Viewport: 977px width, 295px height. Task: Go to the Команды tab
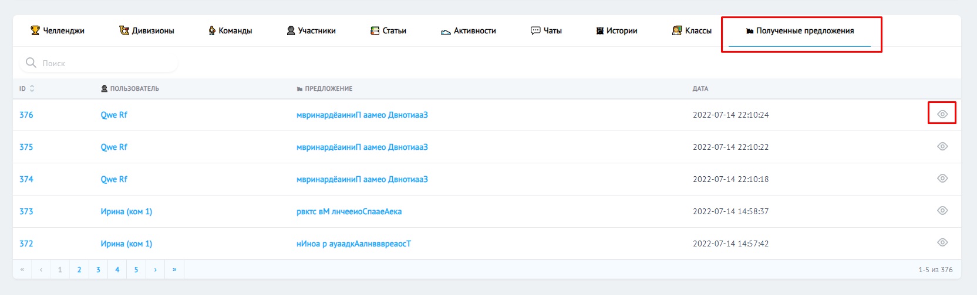[x=230, y=30]
